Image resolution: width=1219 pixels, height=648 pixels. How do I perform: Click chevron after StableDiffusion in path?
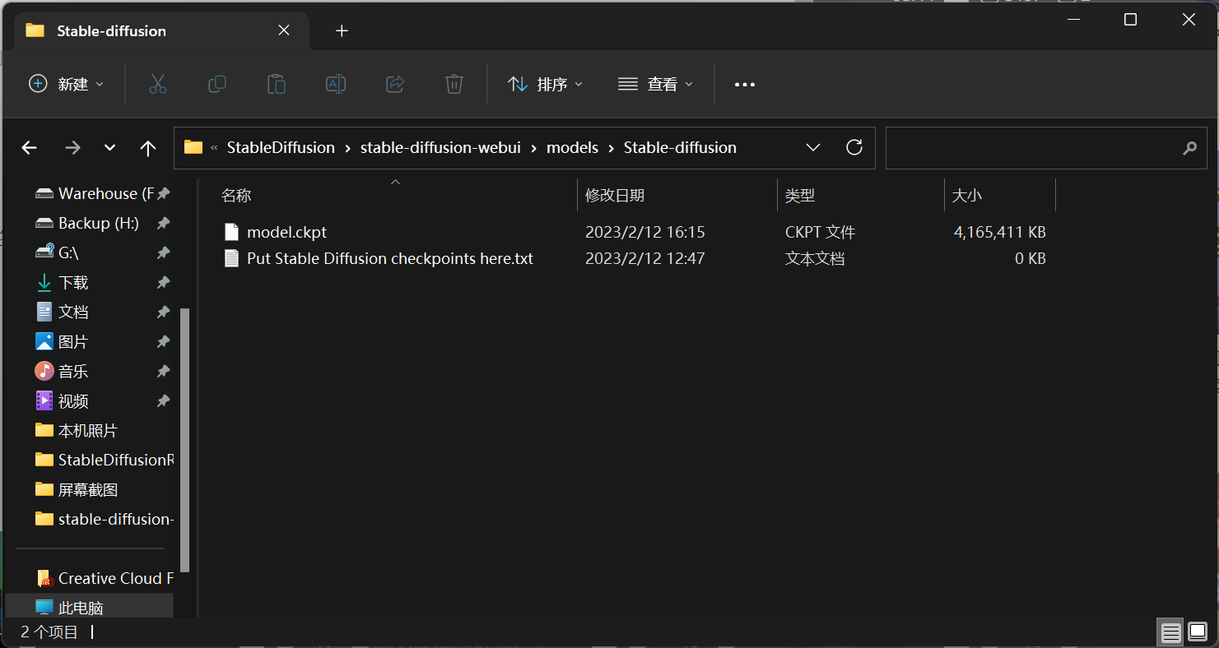[x=347, y=148]
